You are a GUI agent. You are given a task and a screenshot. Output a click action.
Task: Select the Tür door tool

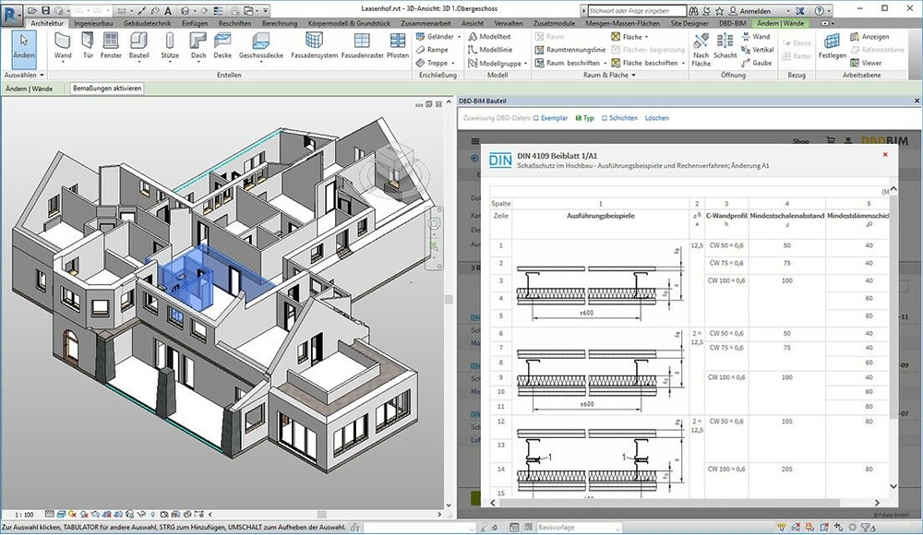tap(88, 46)
